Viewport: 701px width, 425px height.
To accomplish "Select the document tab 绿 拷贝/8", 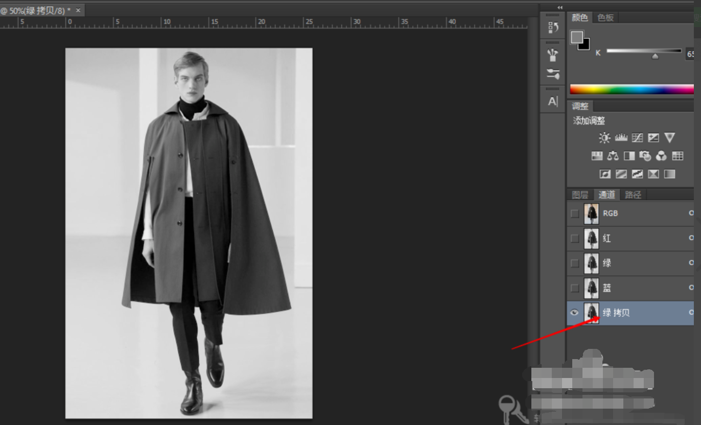I will [36, 10].
